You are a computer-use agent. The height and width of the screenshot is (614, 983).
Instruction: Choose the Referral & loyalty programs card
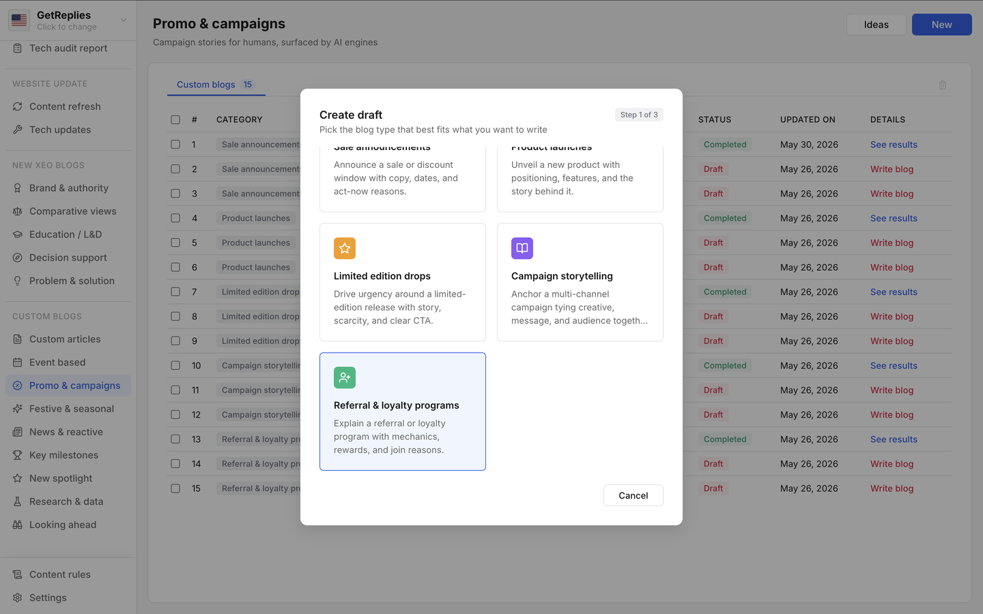403,411
